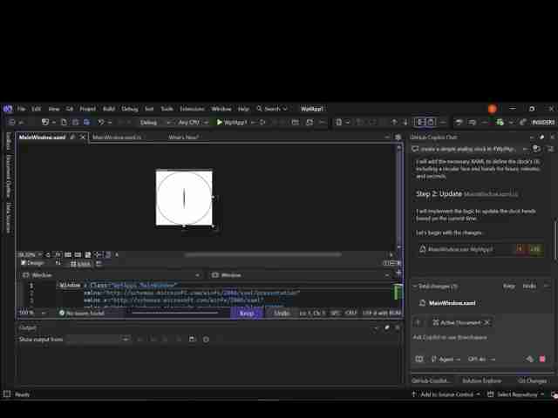Open the Data Sources side tab
Viewport: 558px width, 418px height.
[x=8, y=218]
